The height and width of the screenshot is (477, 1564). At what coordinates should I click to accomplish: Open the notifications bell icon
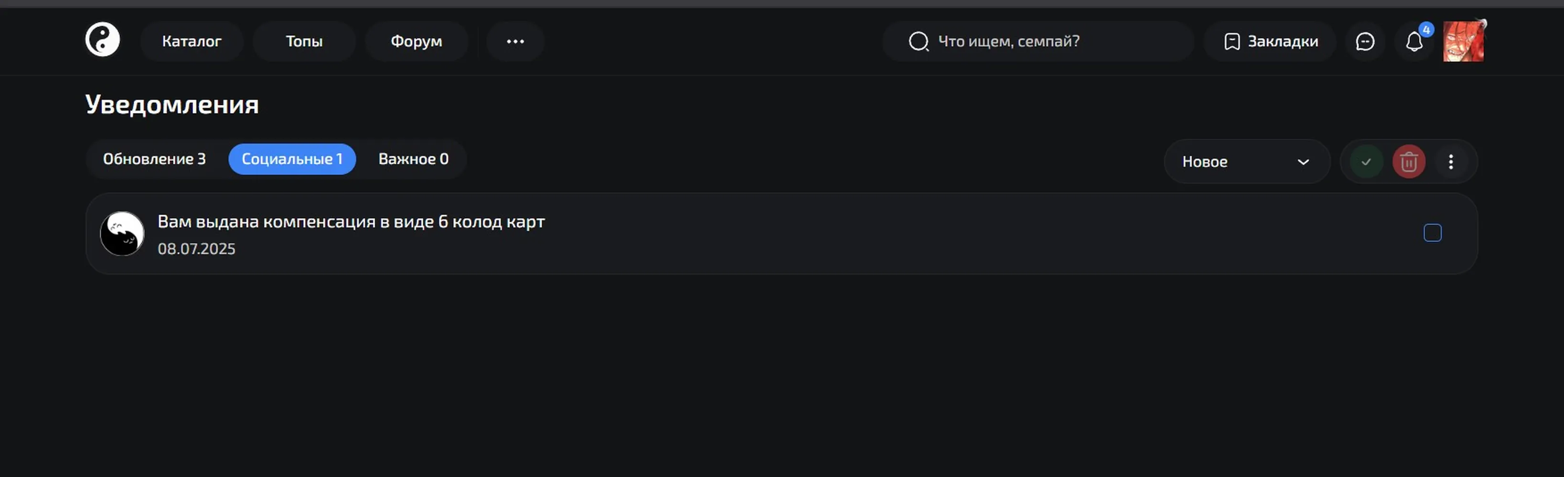[1414, 41]
